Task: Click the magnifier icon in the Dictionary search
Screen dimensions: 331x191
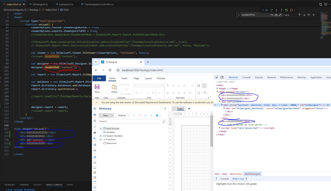Action: pyautogui.click(x=164, y=121)
